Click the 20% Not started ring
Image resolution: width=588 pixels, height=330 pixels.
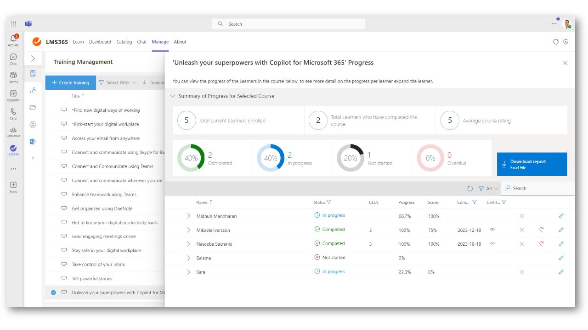[x=351, y=158]
